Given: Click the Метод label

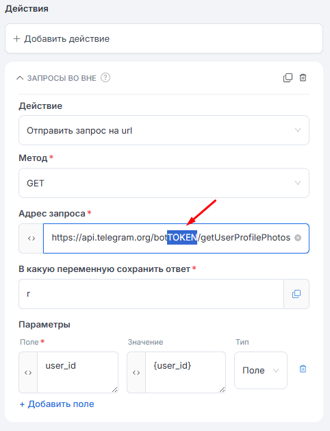Looking at the screenshot, I should [x=33, y=158].
